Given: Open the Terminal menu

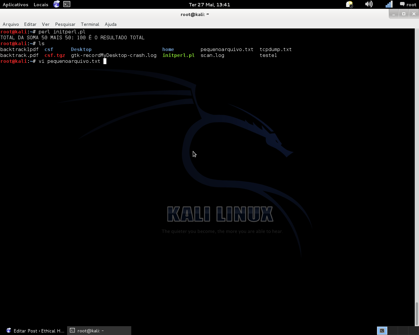Looking at the screenshot, I should (90, 24).
